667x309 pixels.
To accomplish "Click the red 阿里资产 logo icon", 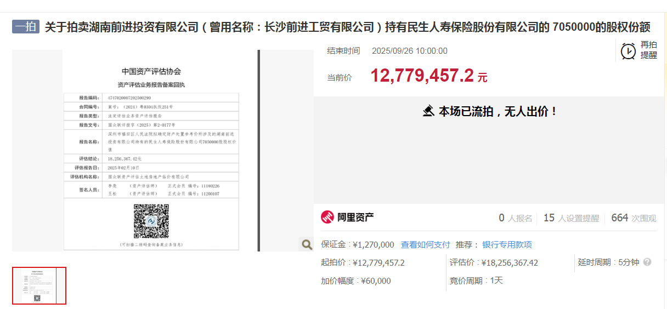I will click(327, 218).
